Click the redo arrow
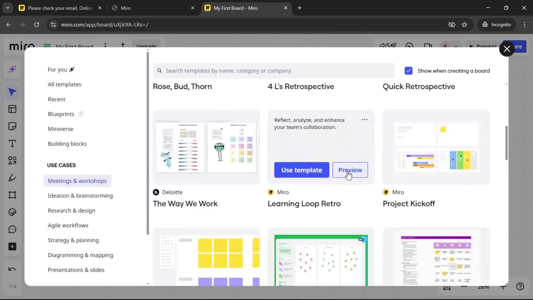The width and height of the screenshot is (533, 300). [12, 286]
